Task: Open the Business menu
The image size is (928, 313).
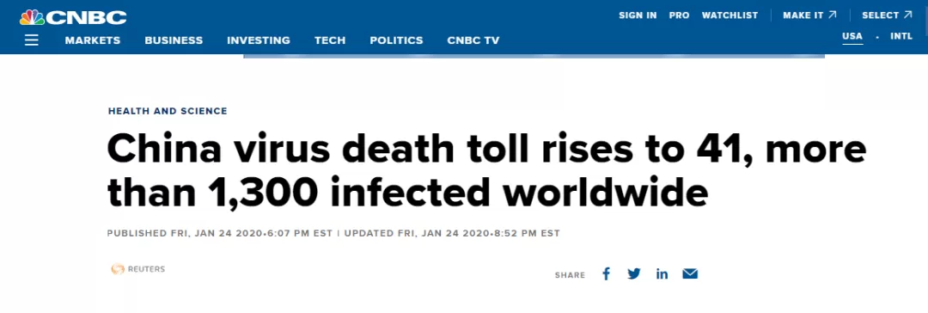Action: [x=174, y=40]
